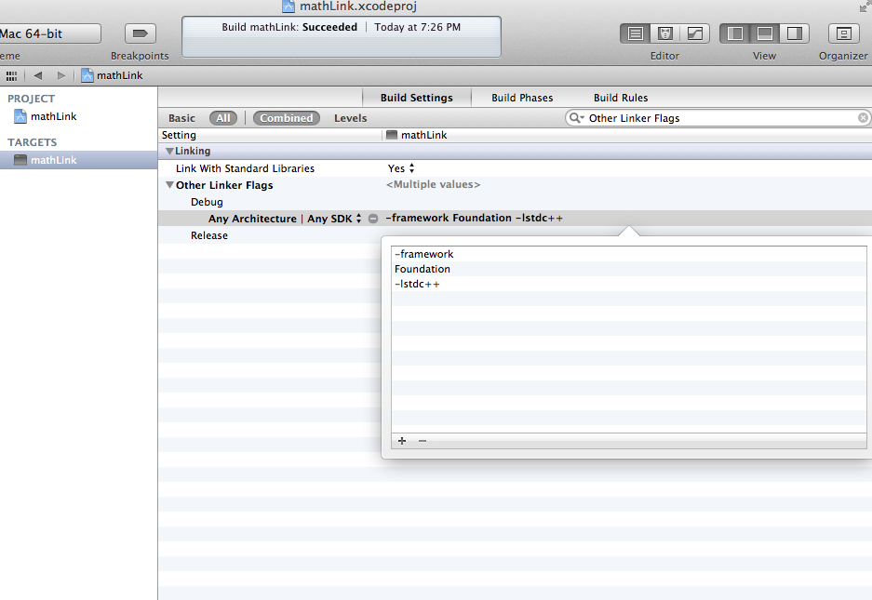Toggle the Breakpoints button
The height and width of the screenshot is (600, 872).
pos(141,33)
